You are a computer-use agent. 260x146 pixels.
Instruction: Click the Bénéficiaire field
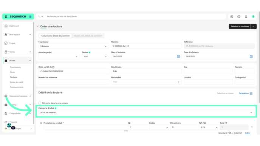click(146, 71)
